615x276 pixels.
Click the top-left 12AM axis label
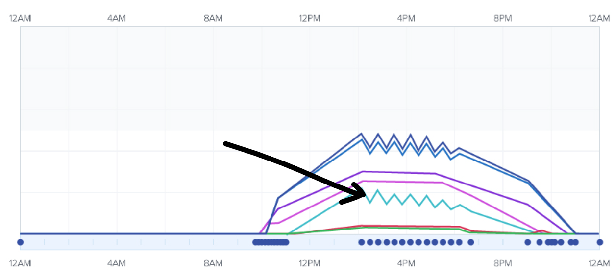(20, 18)
